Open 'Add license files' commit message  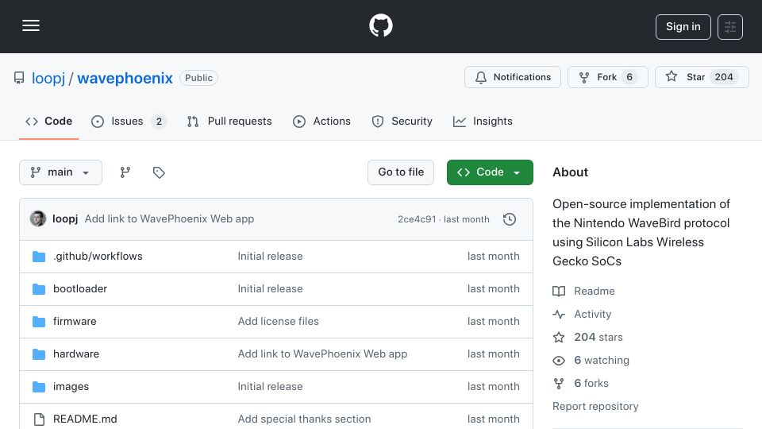point(278,322)
